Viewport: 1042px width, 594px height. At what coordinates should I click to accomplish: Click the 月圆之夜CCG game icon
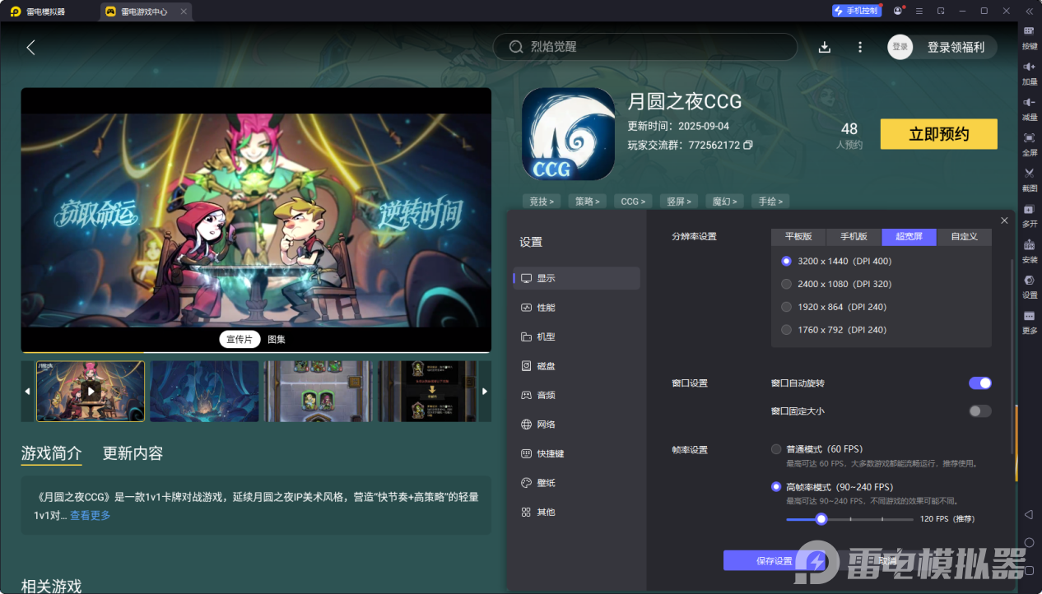568,134
